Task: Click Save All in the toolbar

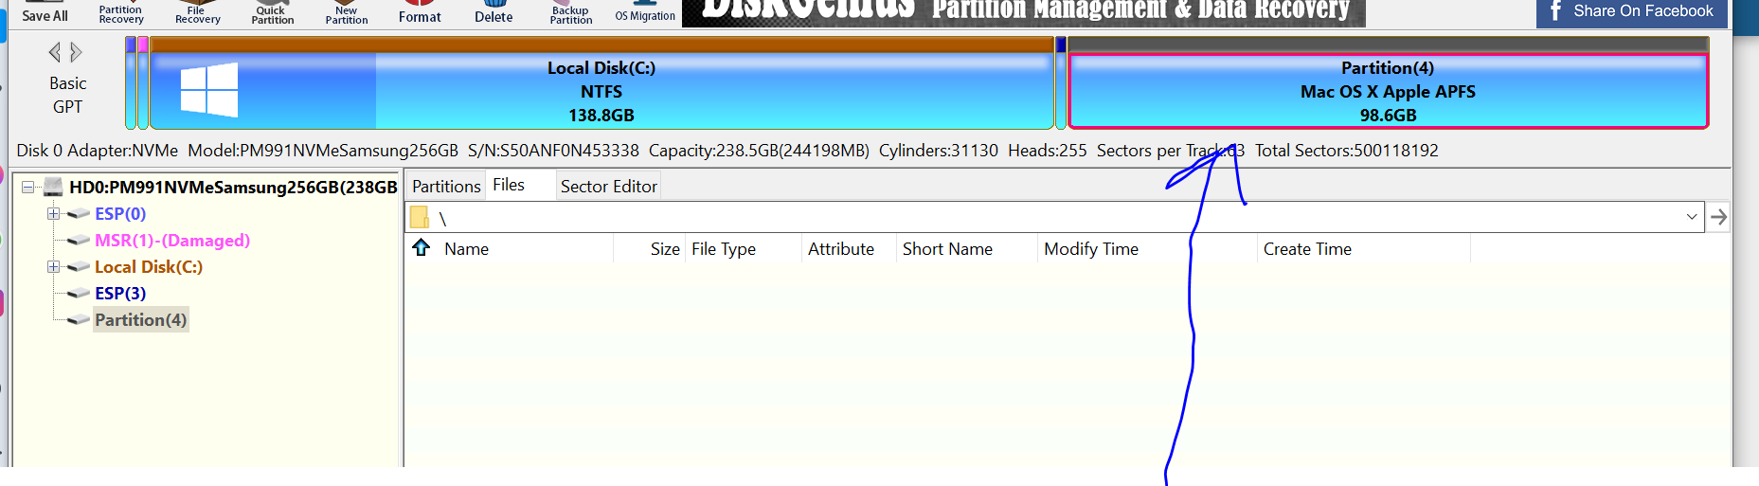Action: [x=45, y=13]
